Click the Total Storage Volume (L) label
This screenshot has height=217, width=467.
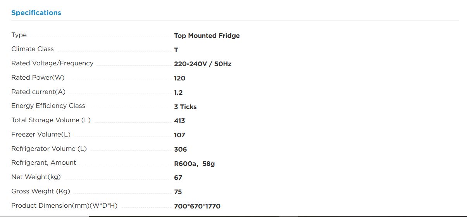[x=51, y=120]
